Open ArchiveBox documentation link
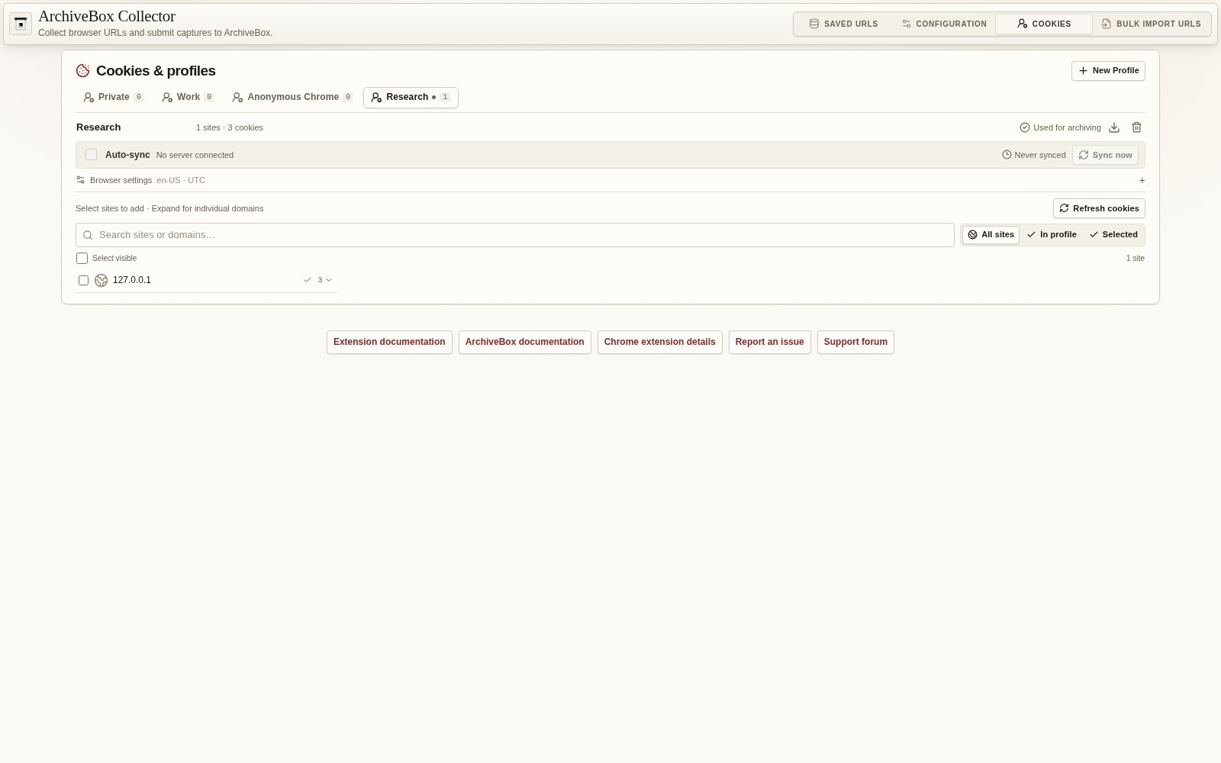1221x763 pixels. pos(525,342)
